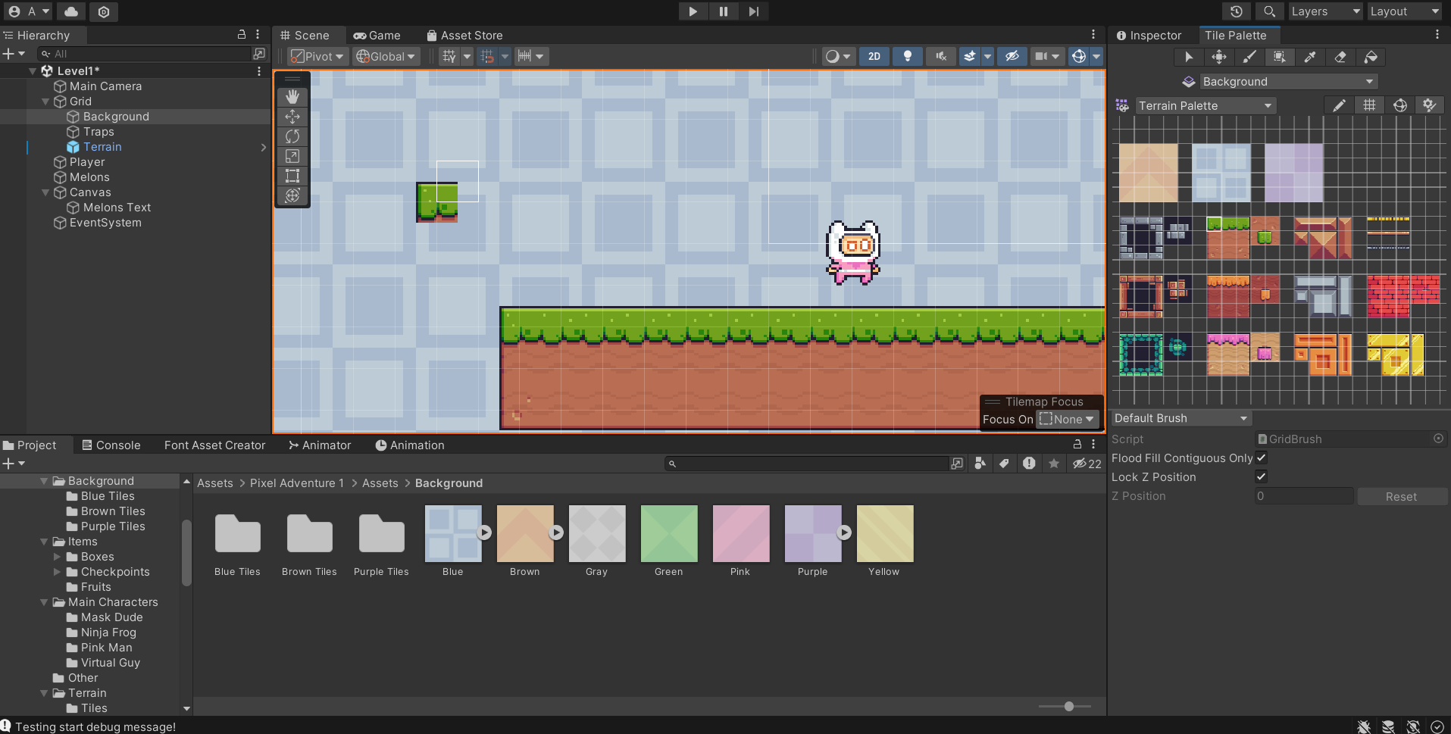Collapse the Canvas object in Hierarchy
The height and width of the screenshot is (734, 1451).
pos(45,192)
